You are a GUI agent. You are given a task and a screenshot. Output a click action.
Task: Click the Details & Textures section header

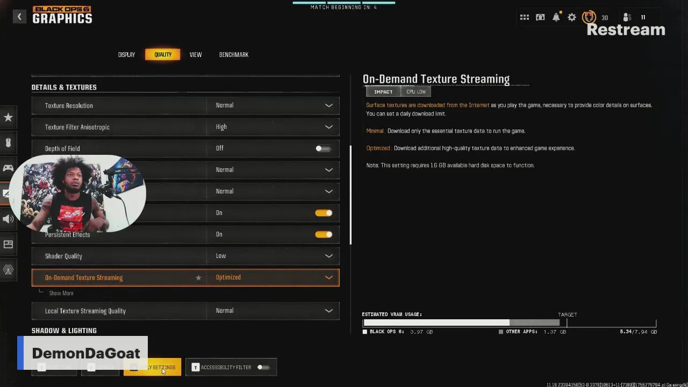pos(64,87)
